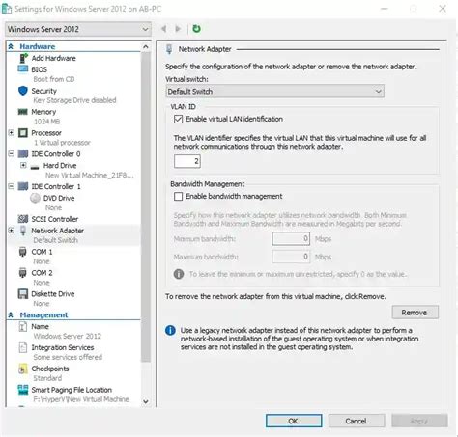Click Remove to delete the network adapter
Image resolution: width=458 pixels, height=437 pixels.
point(415,313)
